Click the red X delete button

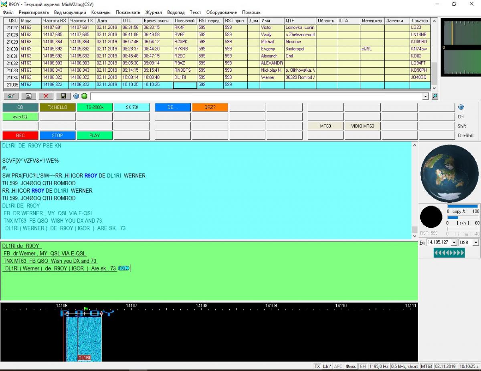point(46,96)
